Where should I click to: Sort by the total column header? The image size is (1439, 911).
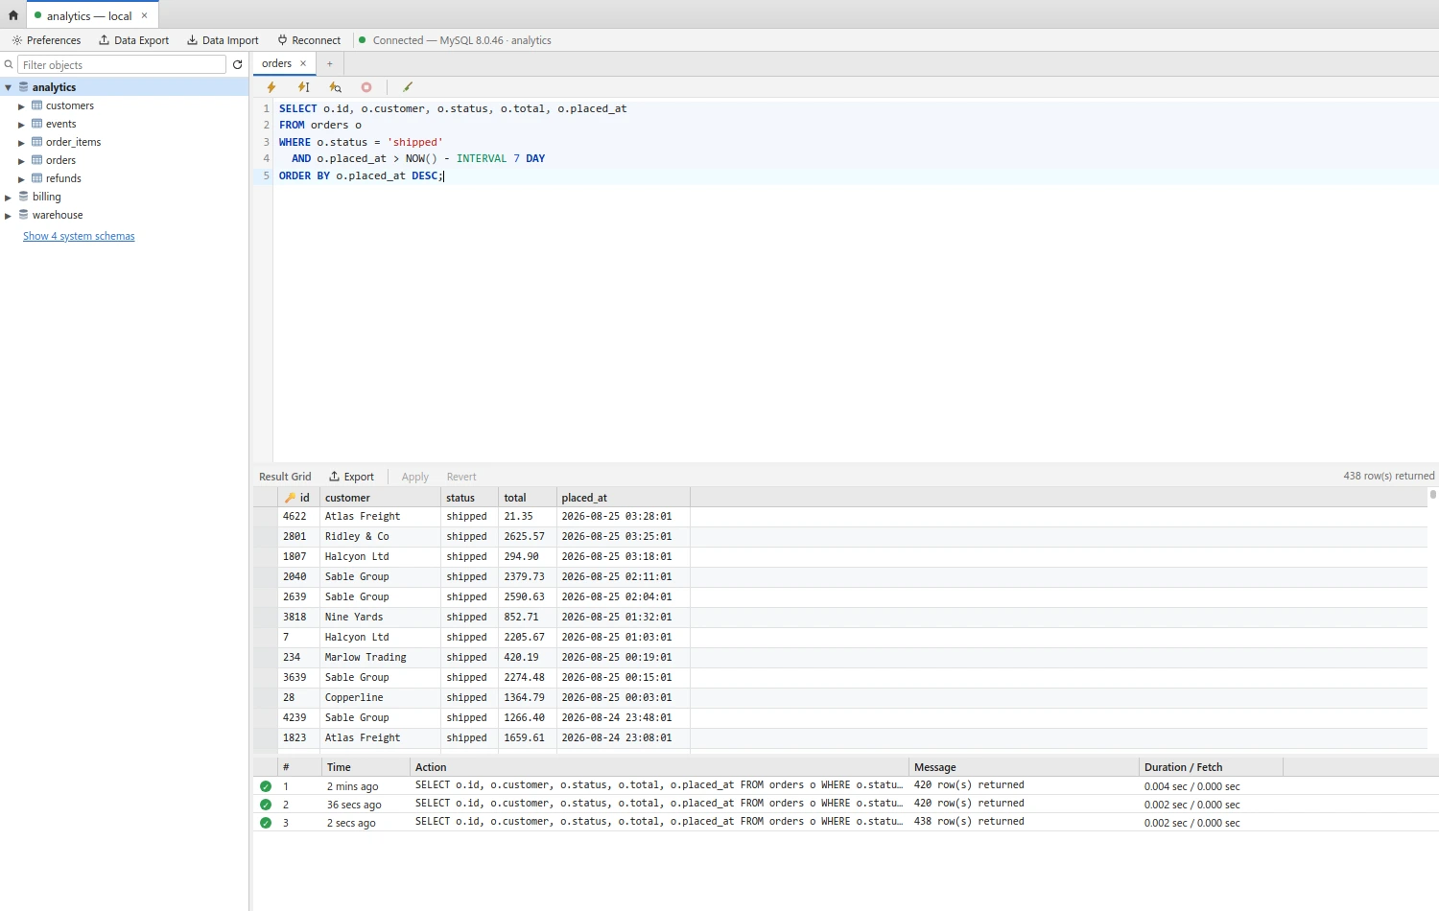(527, 498)
